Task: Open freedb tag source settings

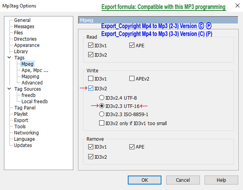Action: pyautogui.click(x=28, y=95)
